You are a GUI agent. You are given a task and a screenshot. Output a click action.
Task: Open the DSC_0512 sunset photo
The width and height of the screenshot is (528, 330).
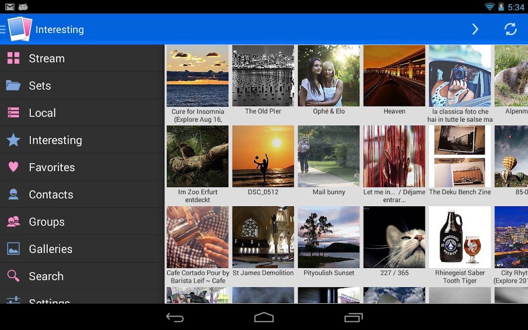point(263,156)
